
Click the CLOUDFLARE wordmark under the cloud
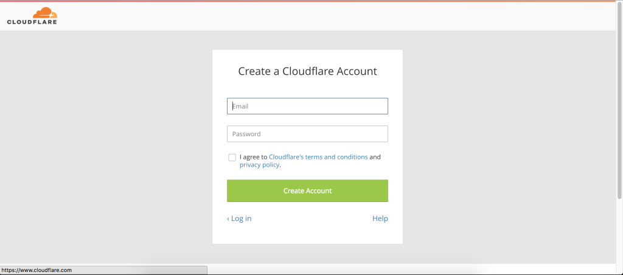click(32, 23)
